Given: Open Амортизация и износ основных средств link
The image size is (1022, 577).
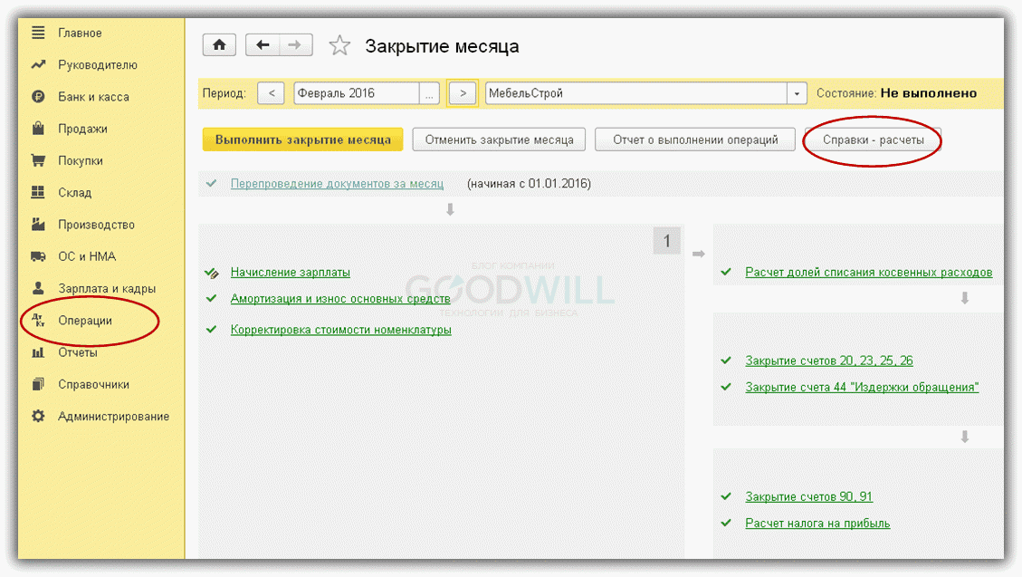Looking at the screenshot, I should [x=340, y=299].
